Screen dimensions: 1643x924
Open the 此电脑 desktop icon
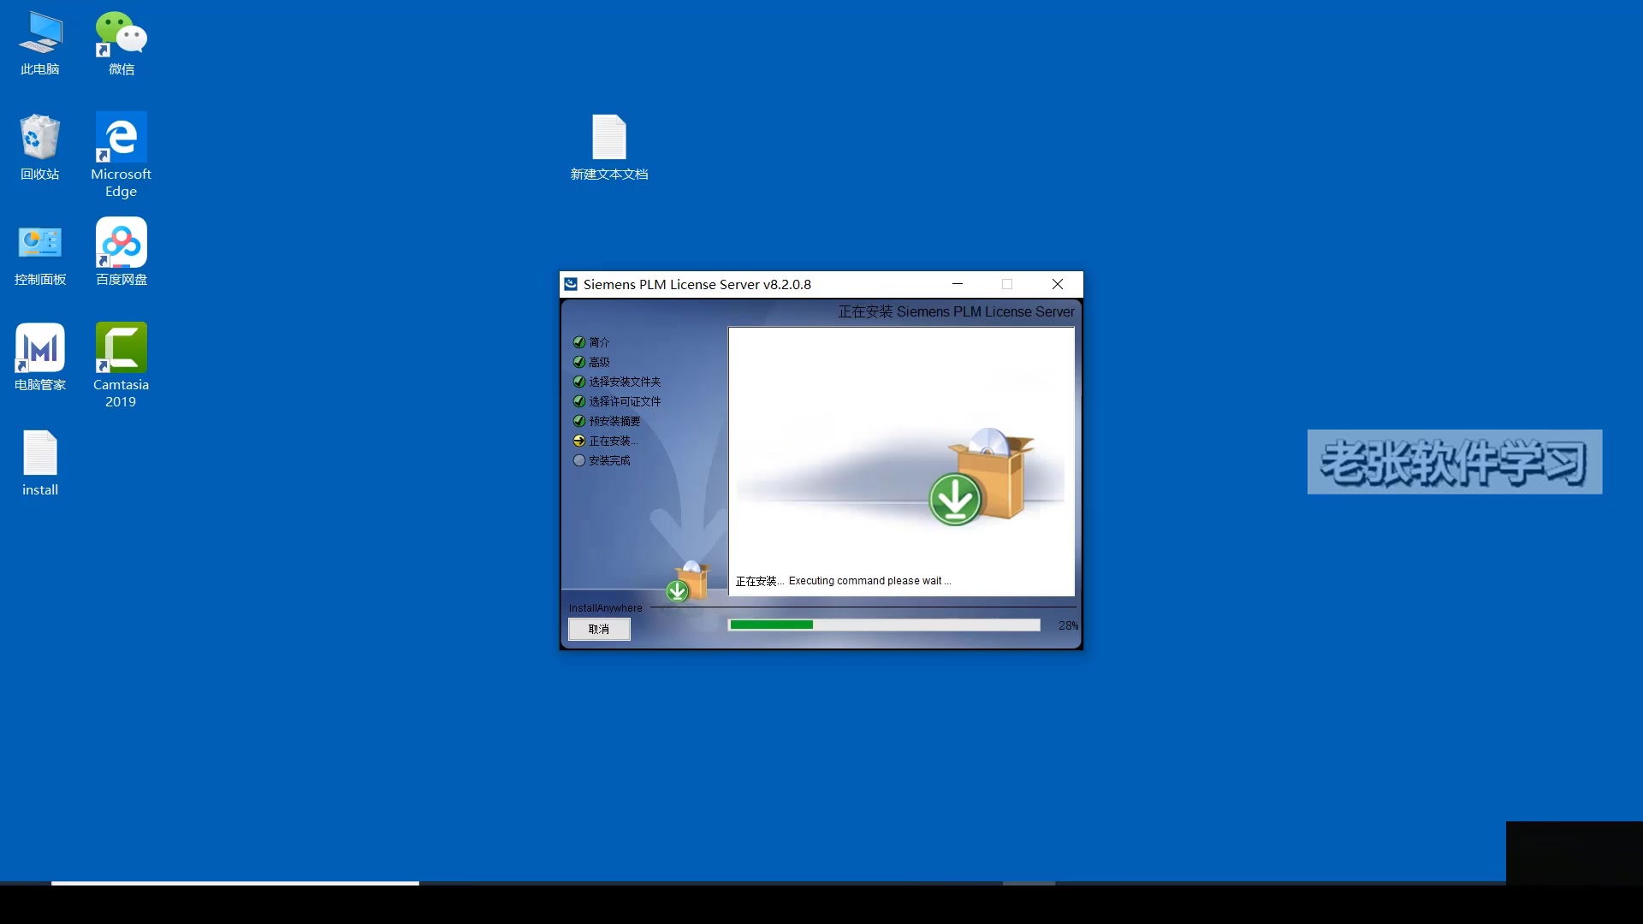coord(40,43)
